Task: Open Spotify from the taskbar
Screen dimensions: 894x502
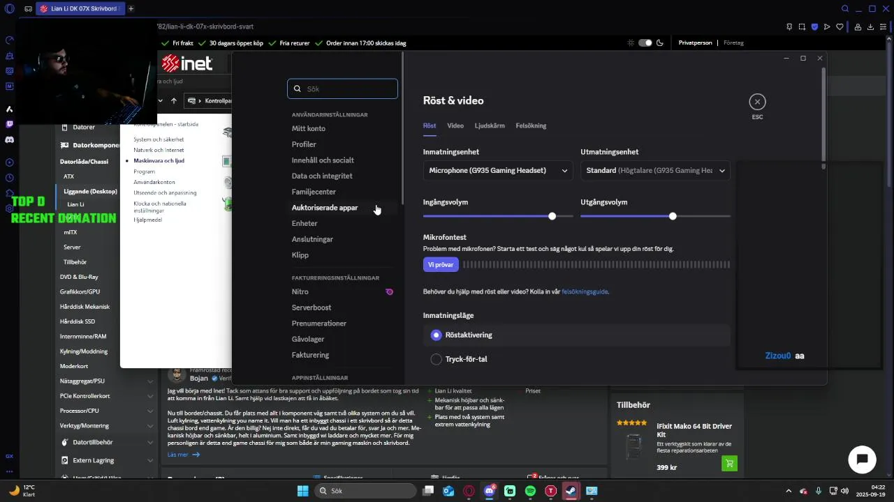Action: (x=530, y=491)
